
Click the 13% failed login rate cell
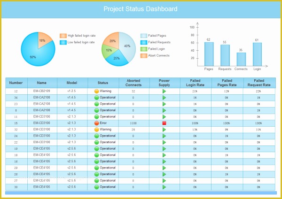(x=195, y=130)
